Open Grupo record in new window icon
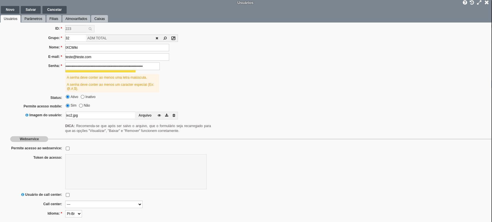This screenshot has width=492, height=222. (x=173, y=38)
